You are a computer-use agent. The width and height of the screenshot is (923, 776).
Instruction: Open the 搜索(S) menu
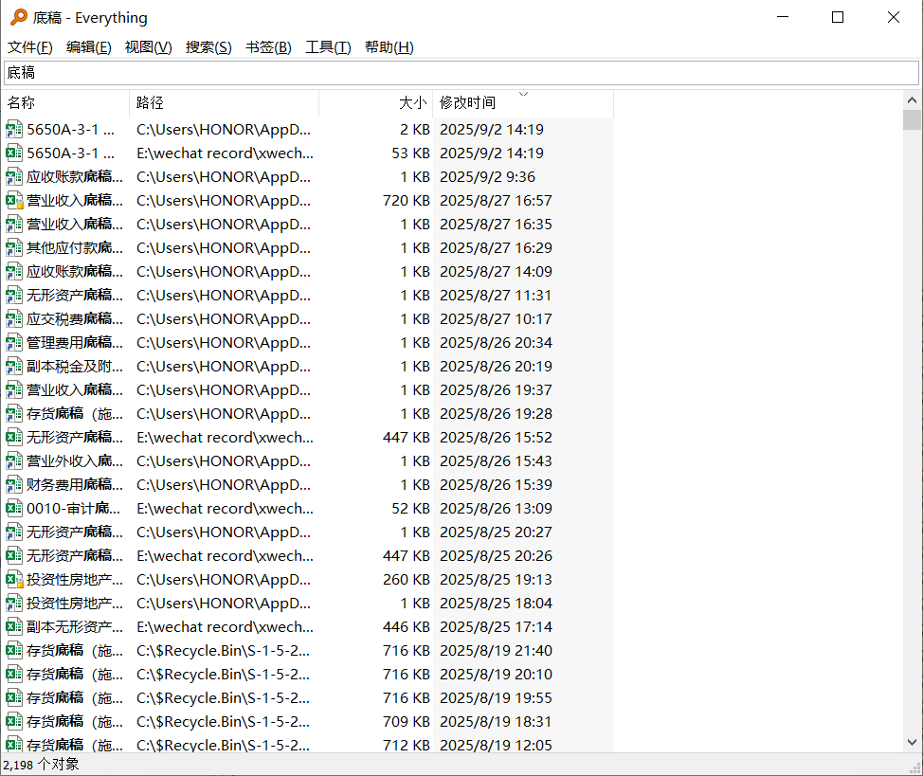(208, 47)
